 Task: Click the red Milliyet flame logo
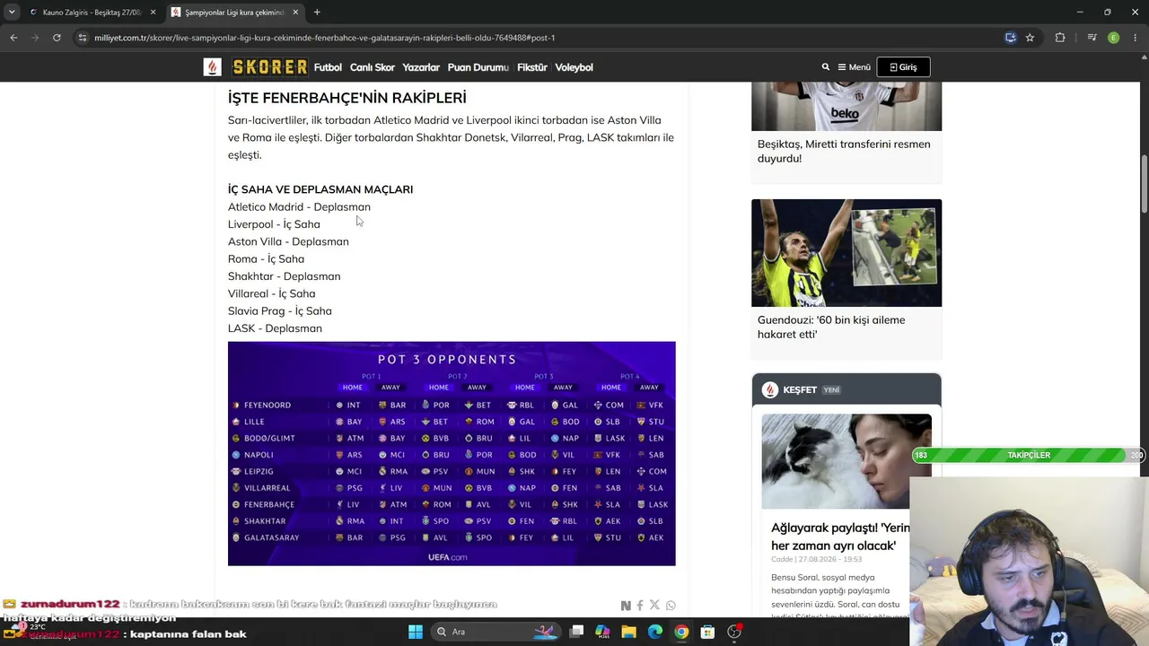click(x=212, y=67)
